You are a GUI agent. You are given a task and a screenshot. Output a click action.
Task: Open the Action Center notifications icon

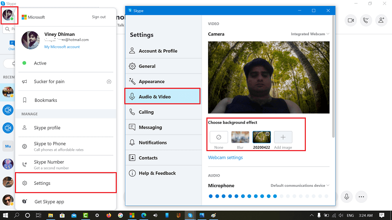pyautogui.click(x=382, y=215)
